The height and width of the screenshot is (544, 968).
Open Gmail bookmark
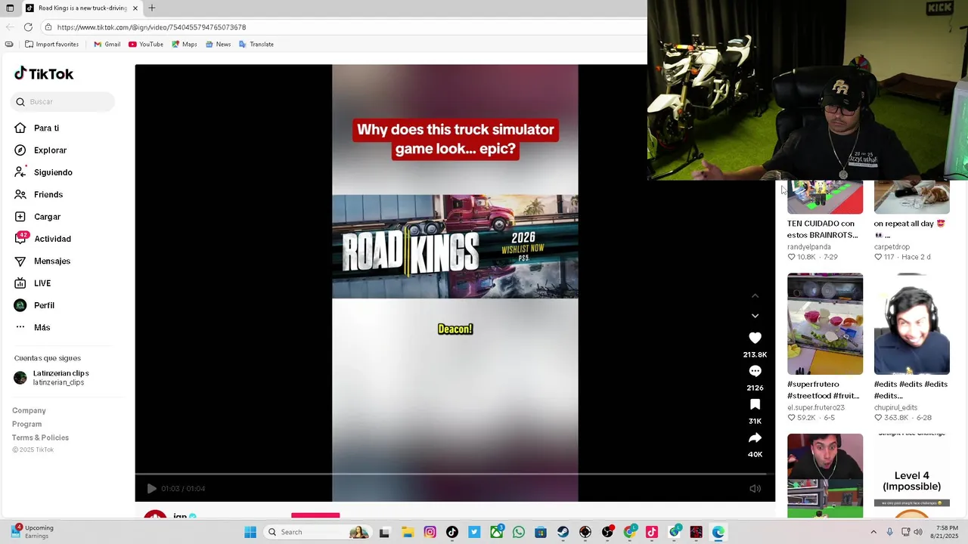click(107, 44)
